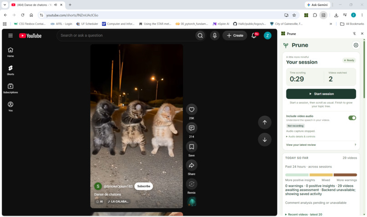
Task: Toggle Include video audio switch
Action: pos(352,118)
